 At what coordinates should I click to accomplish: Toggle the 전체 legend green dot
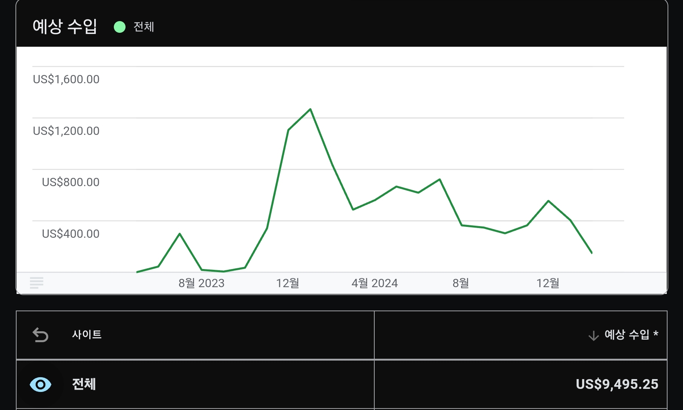[x=119, y=27]
